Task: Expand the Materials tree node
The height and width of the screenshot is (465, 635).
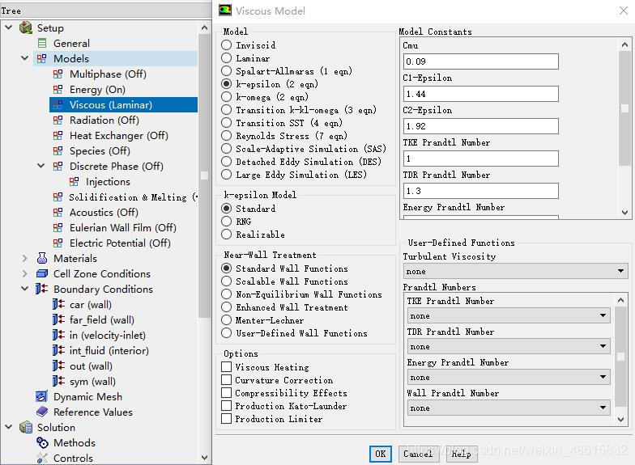Action: tap(24, 258)
